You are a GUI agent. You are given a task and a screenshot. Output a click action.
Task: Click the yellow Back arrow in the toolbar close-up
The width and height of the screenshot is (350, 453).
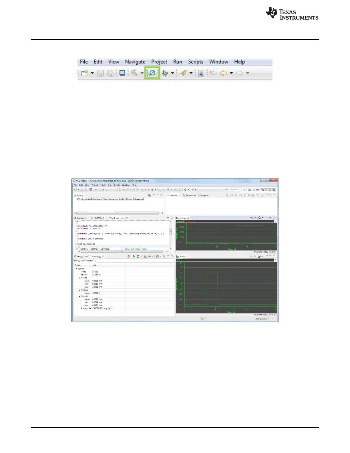223,73
